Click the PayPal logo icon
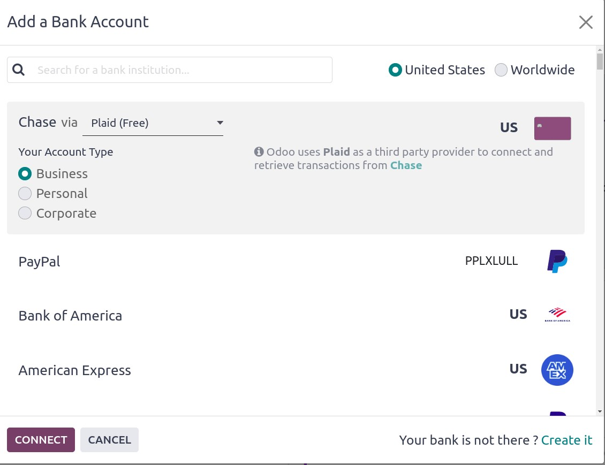 (557, 262)
